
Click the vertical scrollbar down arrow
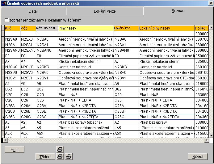coord(211,136)
